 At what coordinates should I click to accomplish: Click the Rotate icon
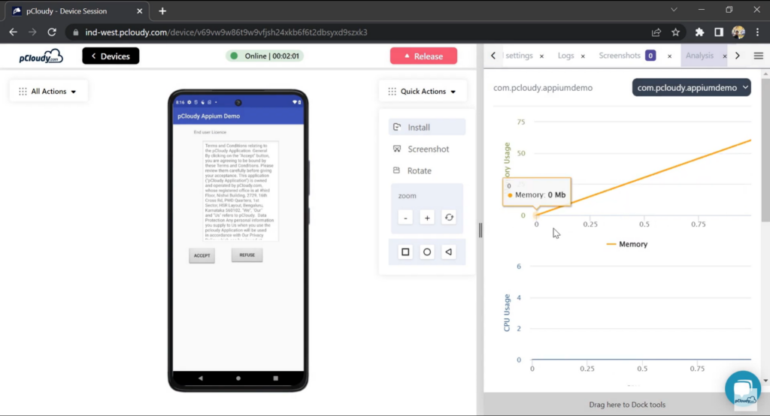point(397,170)
